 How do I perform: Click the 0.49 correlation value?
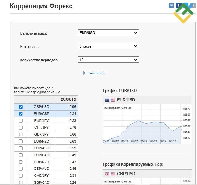click(x=73, y=155)
